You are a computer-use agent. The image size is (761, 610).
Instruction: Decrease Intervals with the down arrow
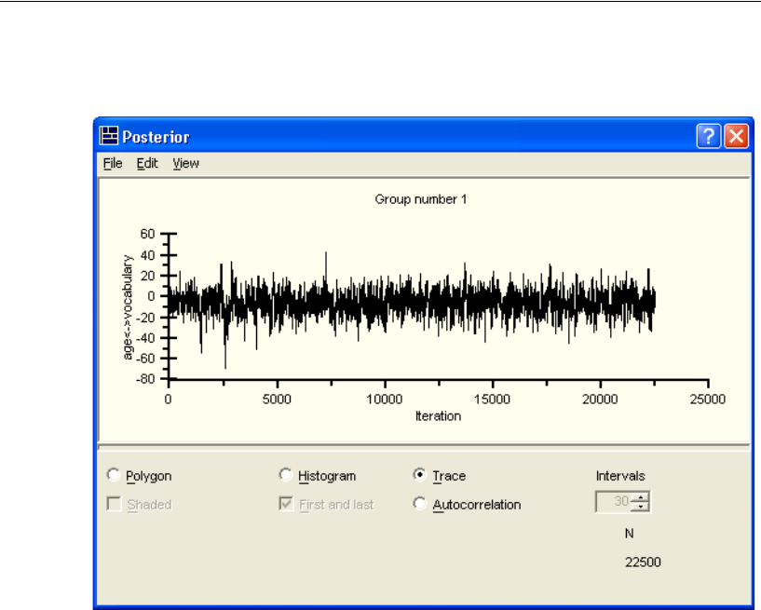click(640, 508)
